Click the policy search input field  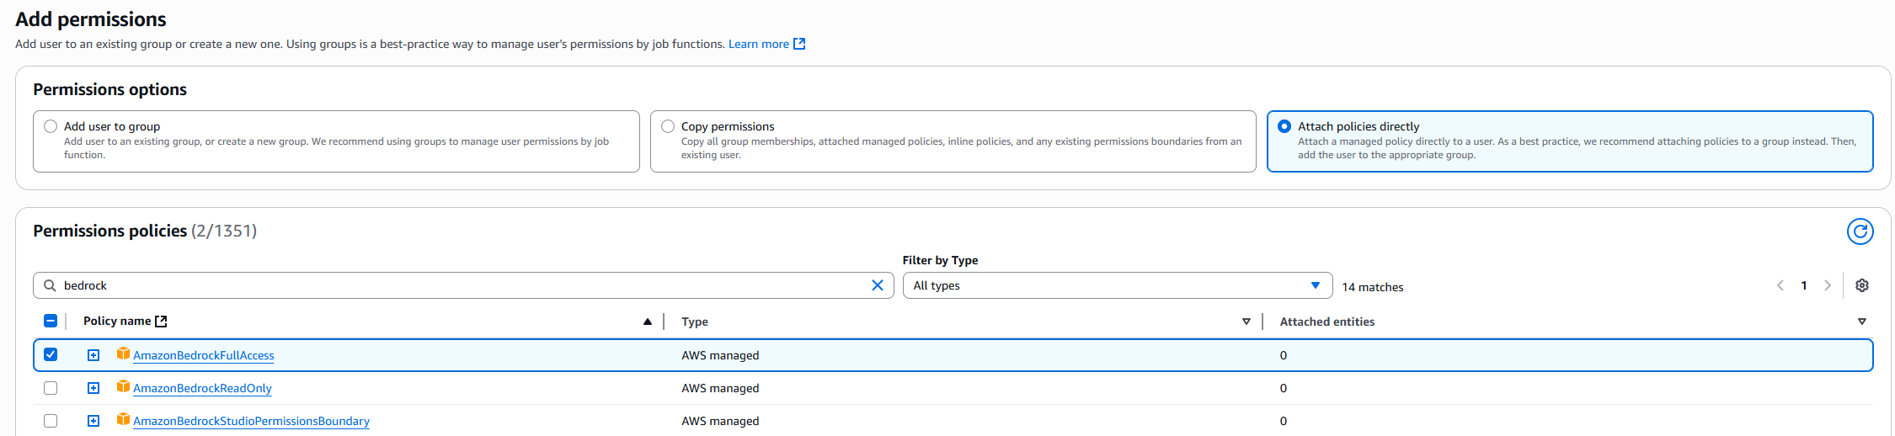(x=463, y=285)
